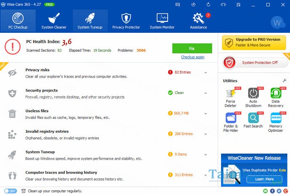The image size is (290, 194).
Task: Open the Data Recovery utility
Action: point(275,97)
